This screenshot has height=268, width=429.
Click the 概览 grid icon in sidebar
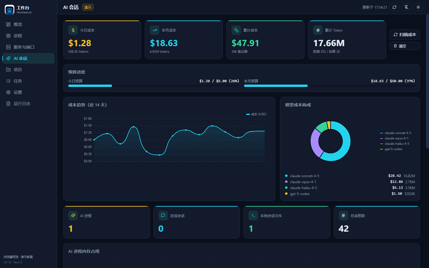coord(8,24)
